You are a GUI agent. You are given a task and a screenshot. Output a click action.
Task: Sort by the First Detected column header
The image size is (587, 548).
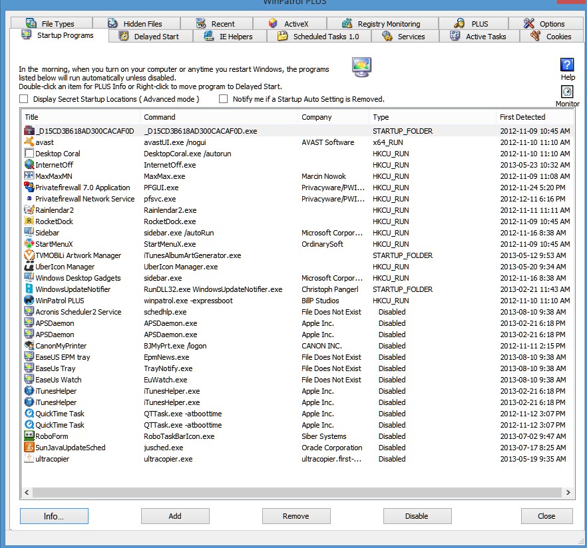click(x=522, y=116)
